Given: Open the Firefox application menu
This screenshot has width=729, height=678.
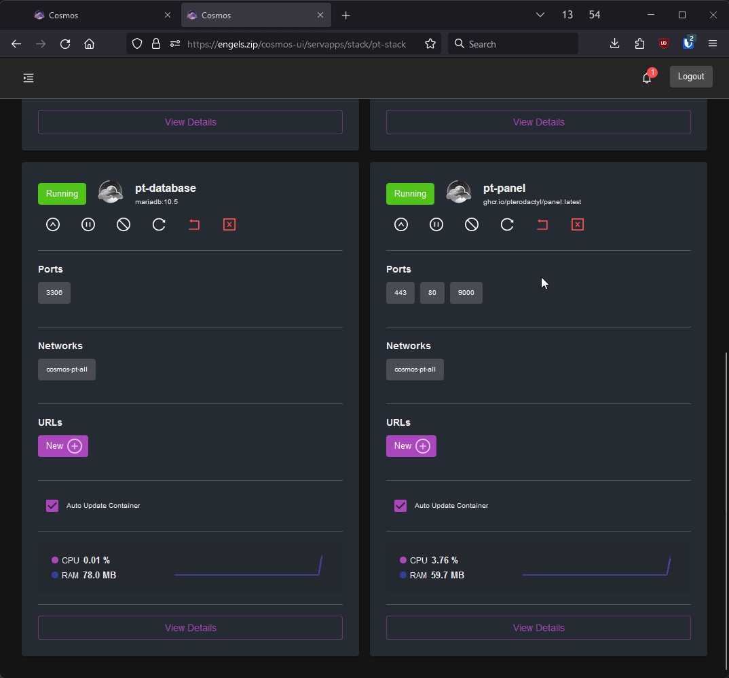Looking at the screenshot, I should (713, 43).
